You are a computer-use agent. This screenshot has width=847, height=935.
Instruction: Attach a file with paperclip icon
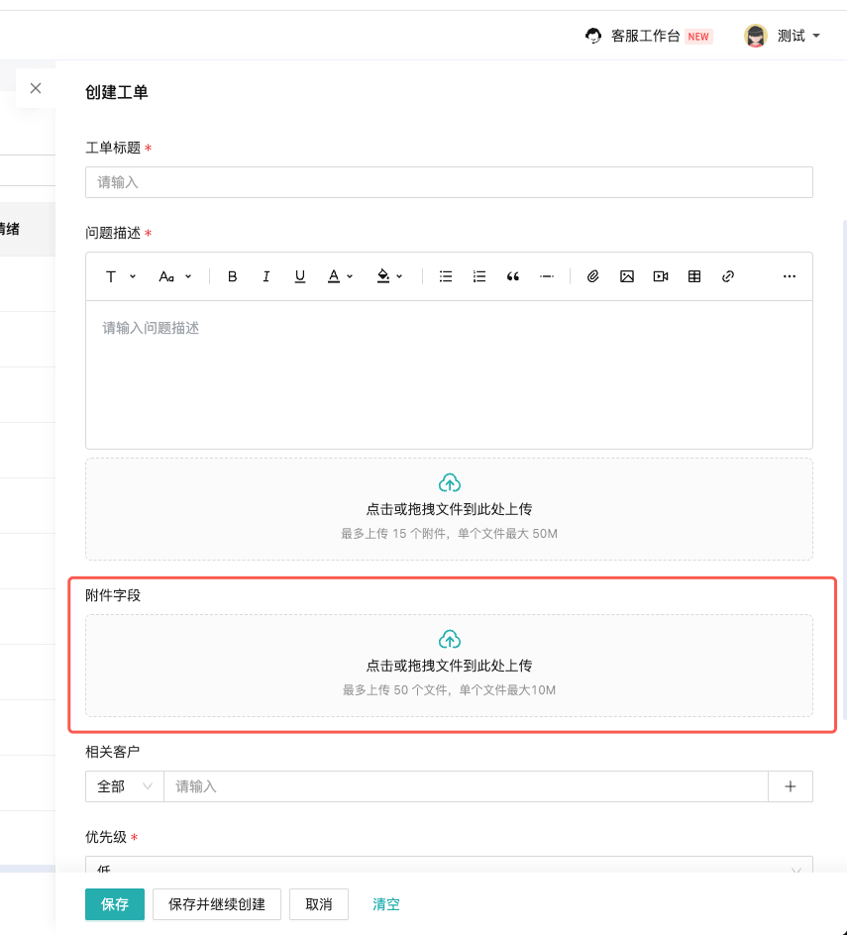(592, 276)
